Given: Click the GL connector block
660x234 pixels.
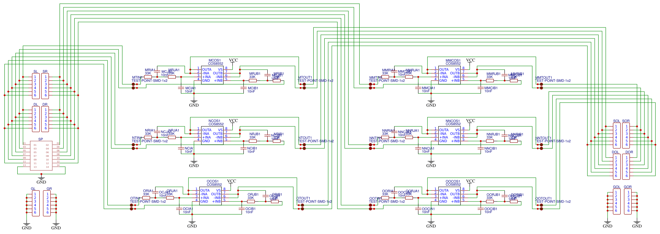Looking at the screenshot, I should (x=36, y=203).
